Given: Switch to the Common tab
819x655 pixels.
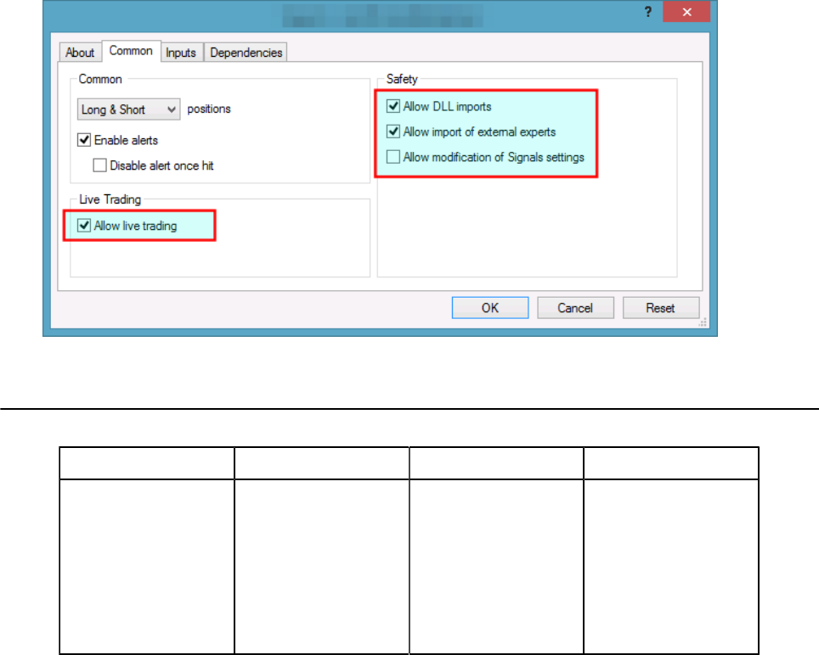Looking at the screenshot, I should (x=131, y=51).
